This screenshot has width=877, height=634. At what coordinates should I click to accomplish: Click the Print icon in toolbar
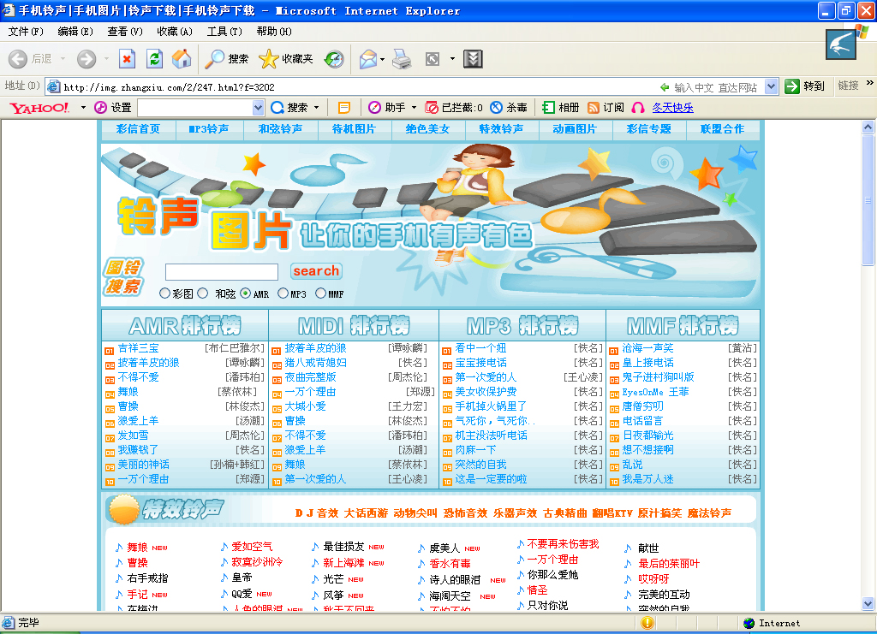point(402,59)
